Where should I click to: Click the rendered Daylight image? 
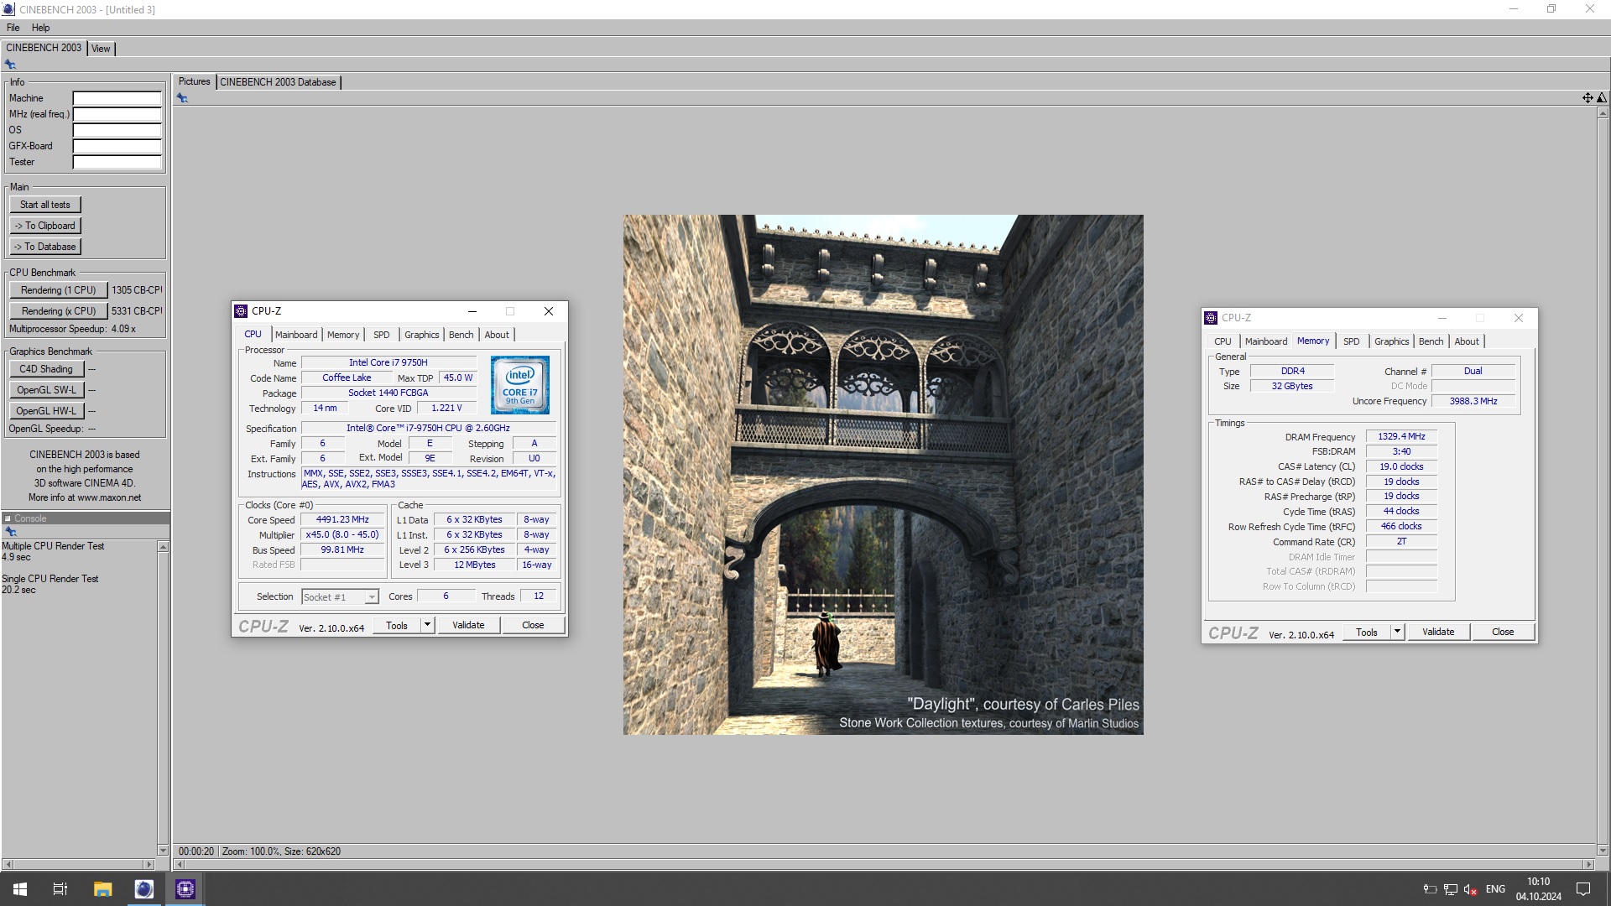click(x=883, y=475)
